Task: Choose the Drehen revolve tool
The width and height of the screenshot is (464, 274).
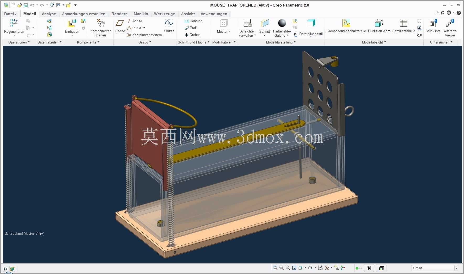Action: coord(192,35)
